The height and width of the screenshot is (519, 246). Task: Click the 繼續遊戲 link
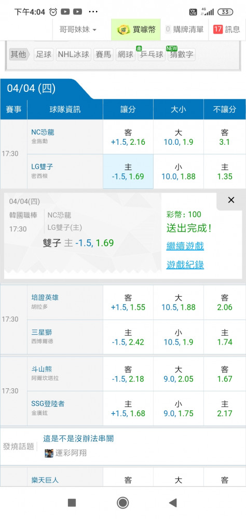coord(185,246)
